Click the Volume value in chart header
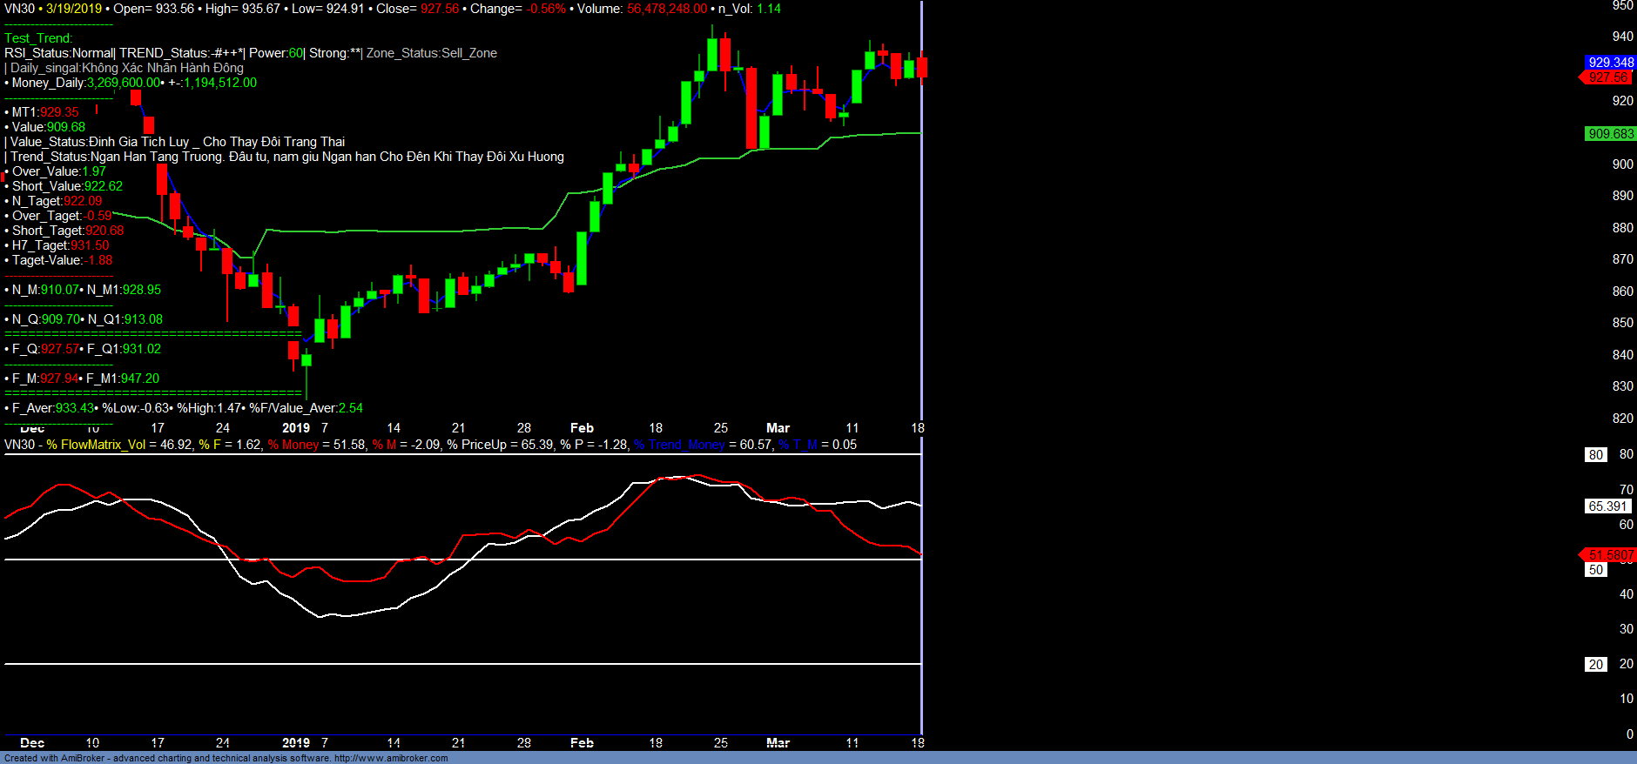This screenshot has height=764, width=1637. click(666, 9)
